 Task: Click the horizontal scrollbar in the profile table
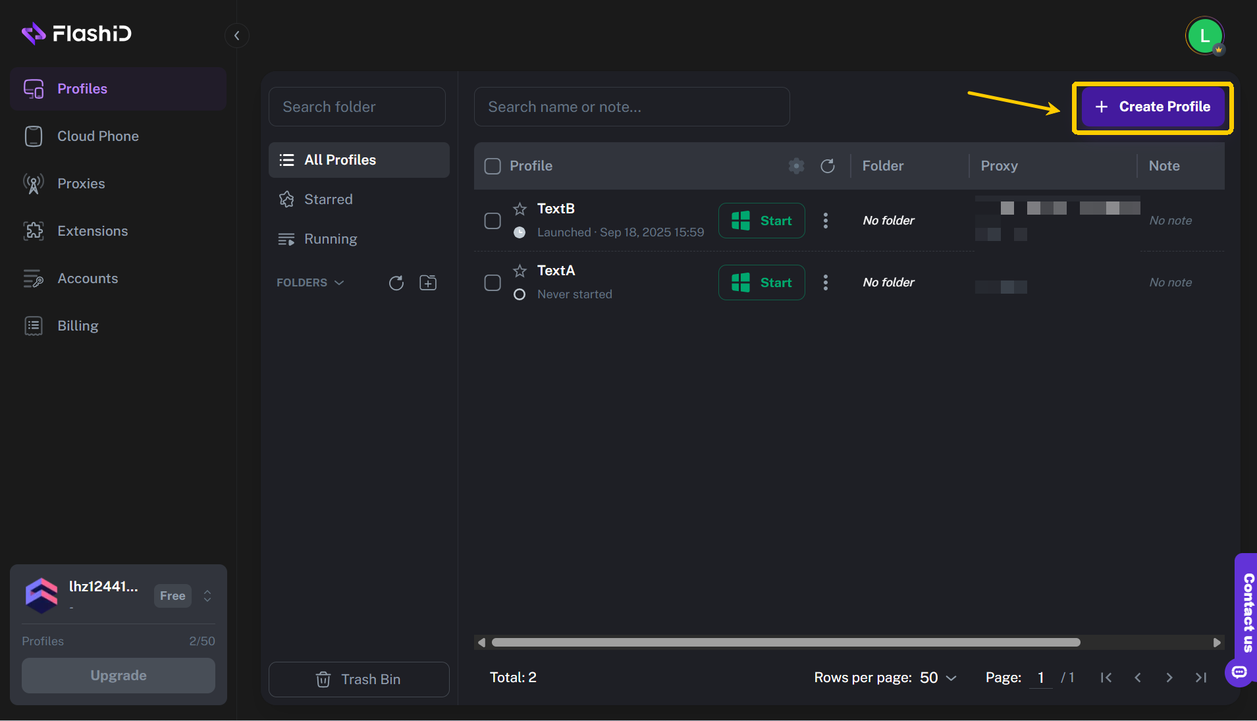tap(786, 643)
